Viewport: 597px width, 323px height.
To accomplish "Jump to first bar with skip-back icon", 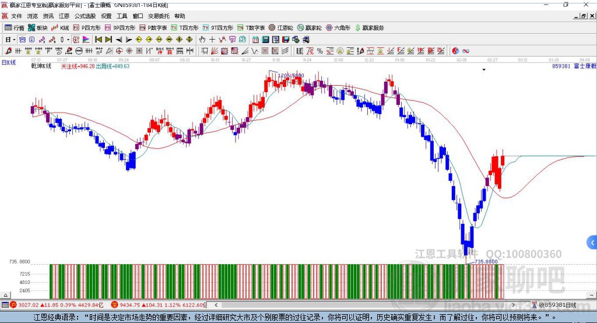I will coord(98,40).
